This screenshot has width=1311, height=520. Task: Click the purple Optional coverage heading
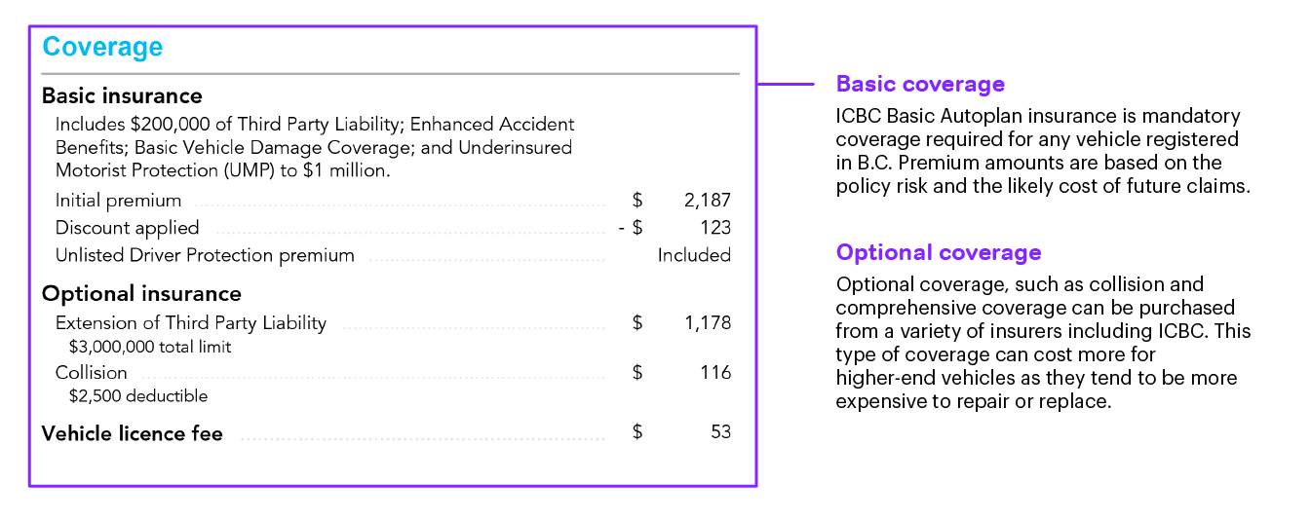[x=939, y=252]
